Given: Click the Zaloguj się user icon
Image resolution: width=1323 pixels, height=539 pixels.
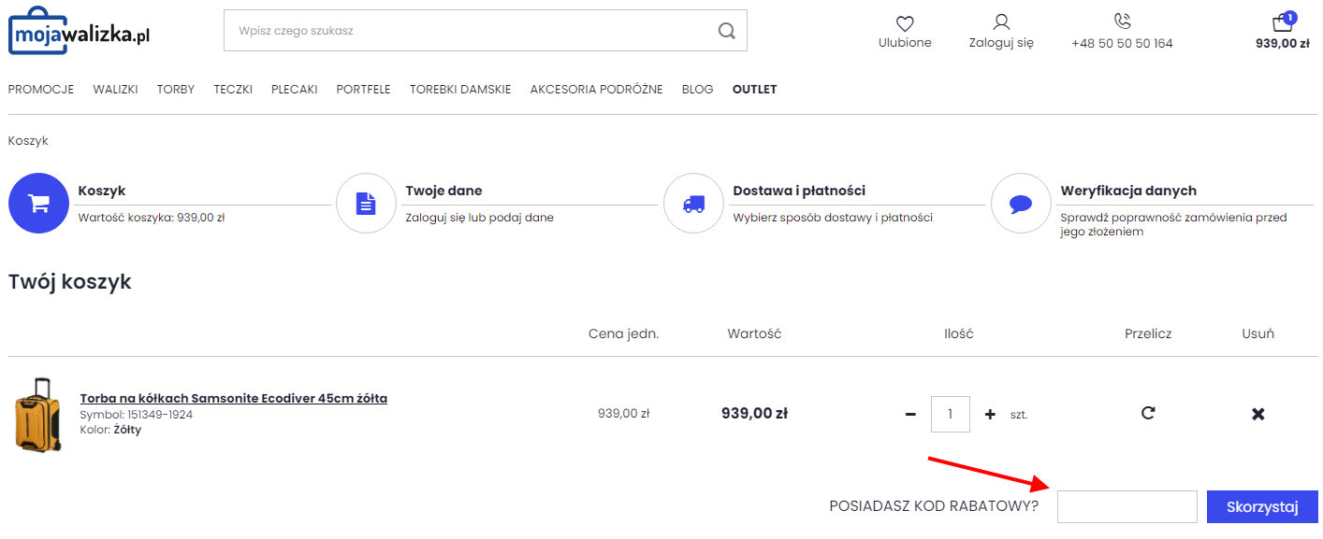Looking at the screenshot, I should click(x=1001, y=22).
